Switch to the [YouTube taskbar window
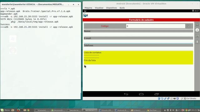The width and height of the screenshot is (200, 112). [153, 110]
